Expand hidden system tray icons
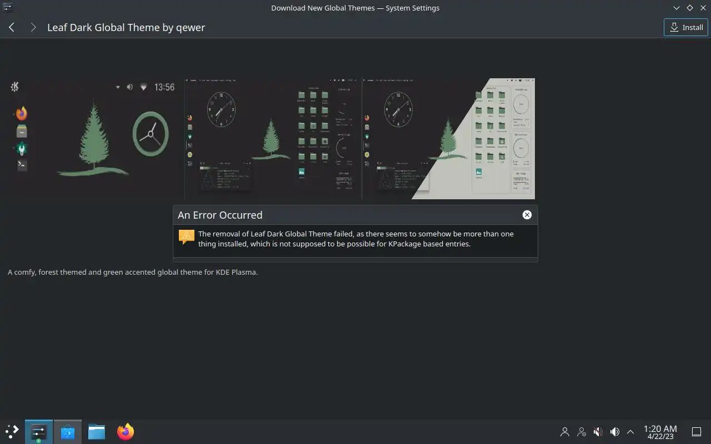Viewport: 711px width, 444px height. coord(630,432)
